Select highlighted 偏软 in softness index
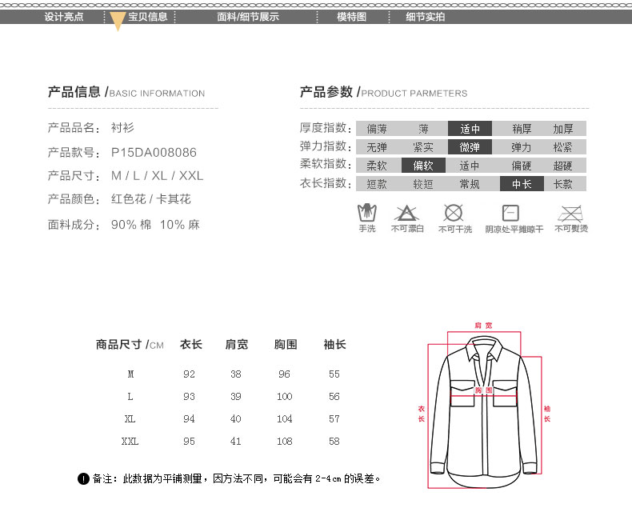 [x=423, y=166]
